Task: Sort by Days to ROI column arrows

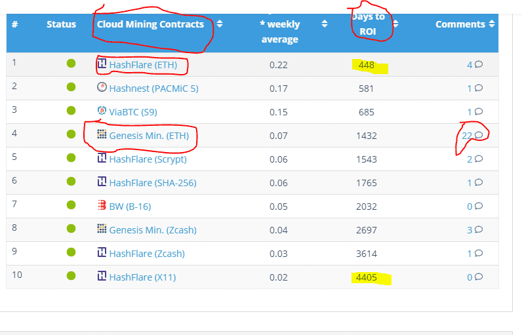Action: [395, 24]
